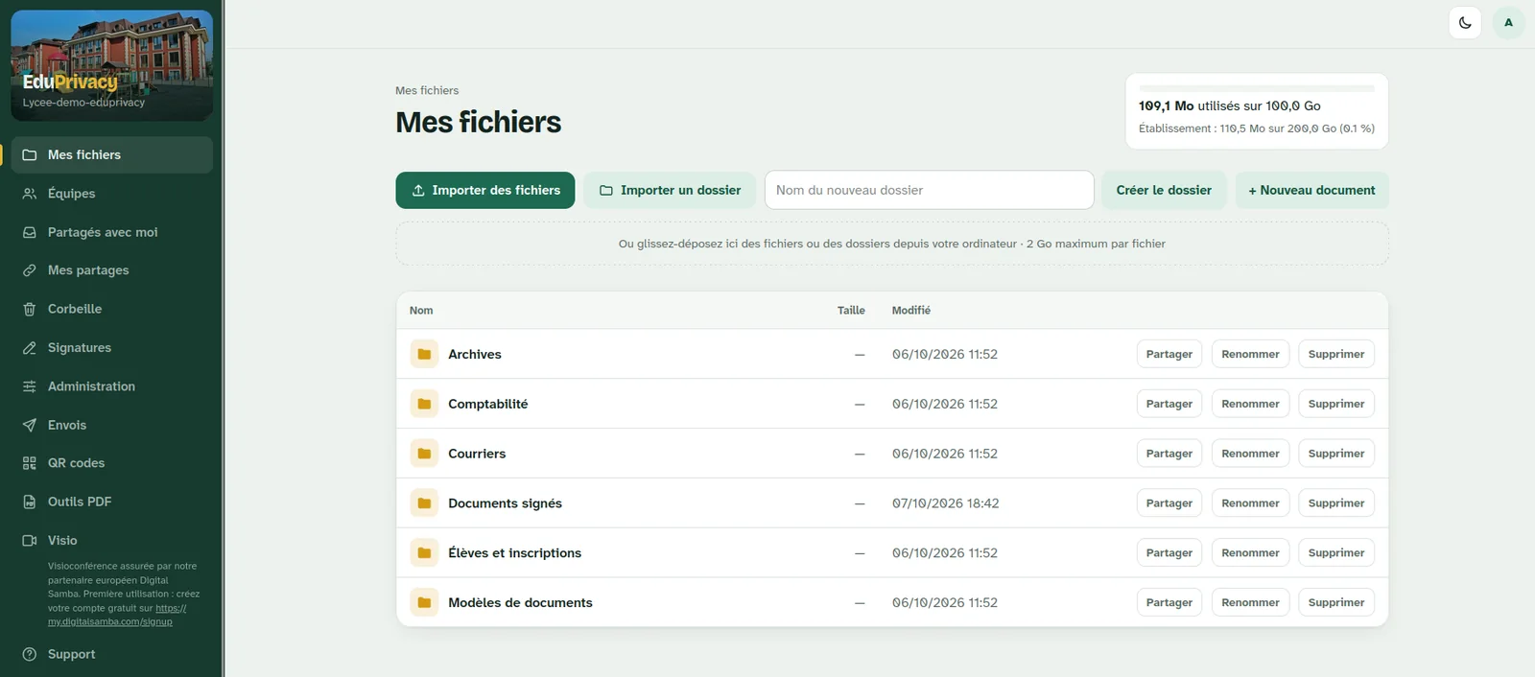Navigate to Mes partages
1535x677 pixels.
[111, 270]
